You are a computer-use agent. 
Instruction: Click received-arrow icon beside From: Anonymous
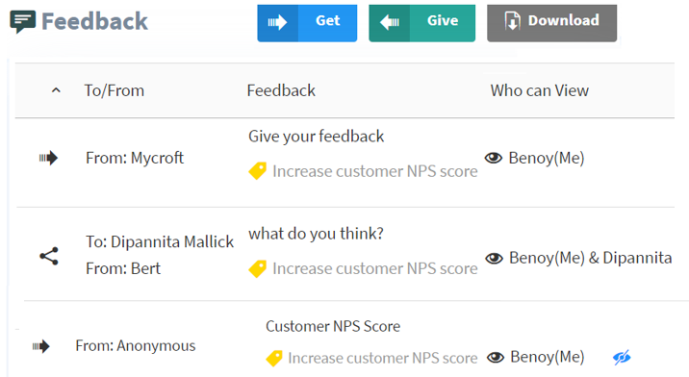tap(40, 346)
